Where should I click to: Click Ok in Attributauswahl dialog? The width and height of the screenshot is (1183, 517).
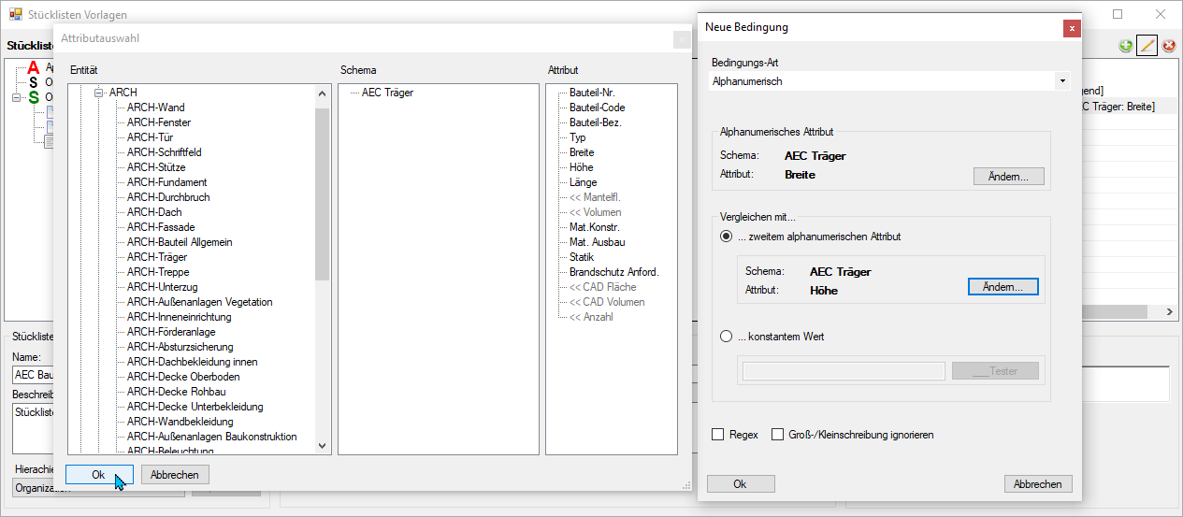pyautogui.click(x=98, y=475)
